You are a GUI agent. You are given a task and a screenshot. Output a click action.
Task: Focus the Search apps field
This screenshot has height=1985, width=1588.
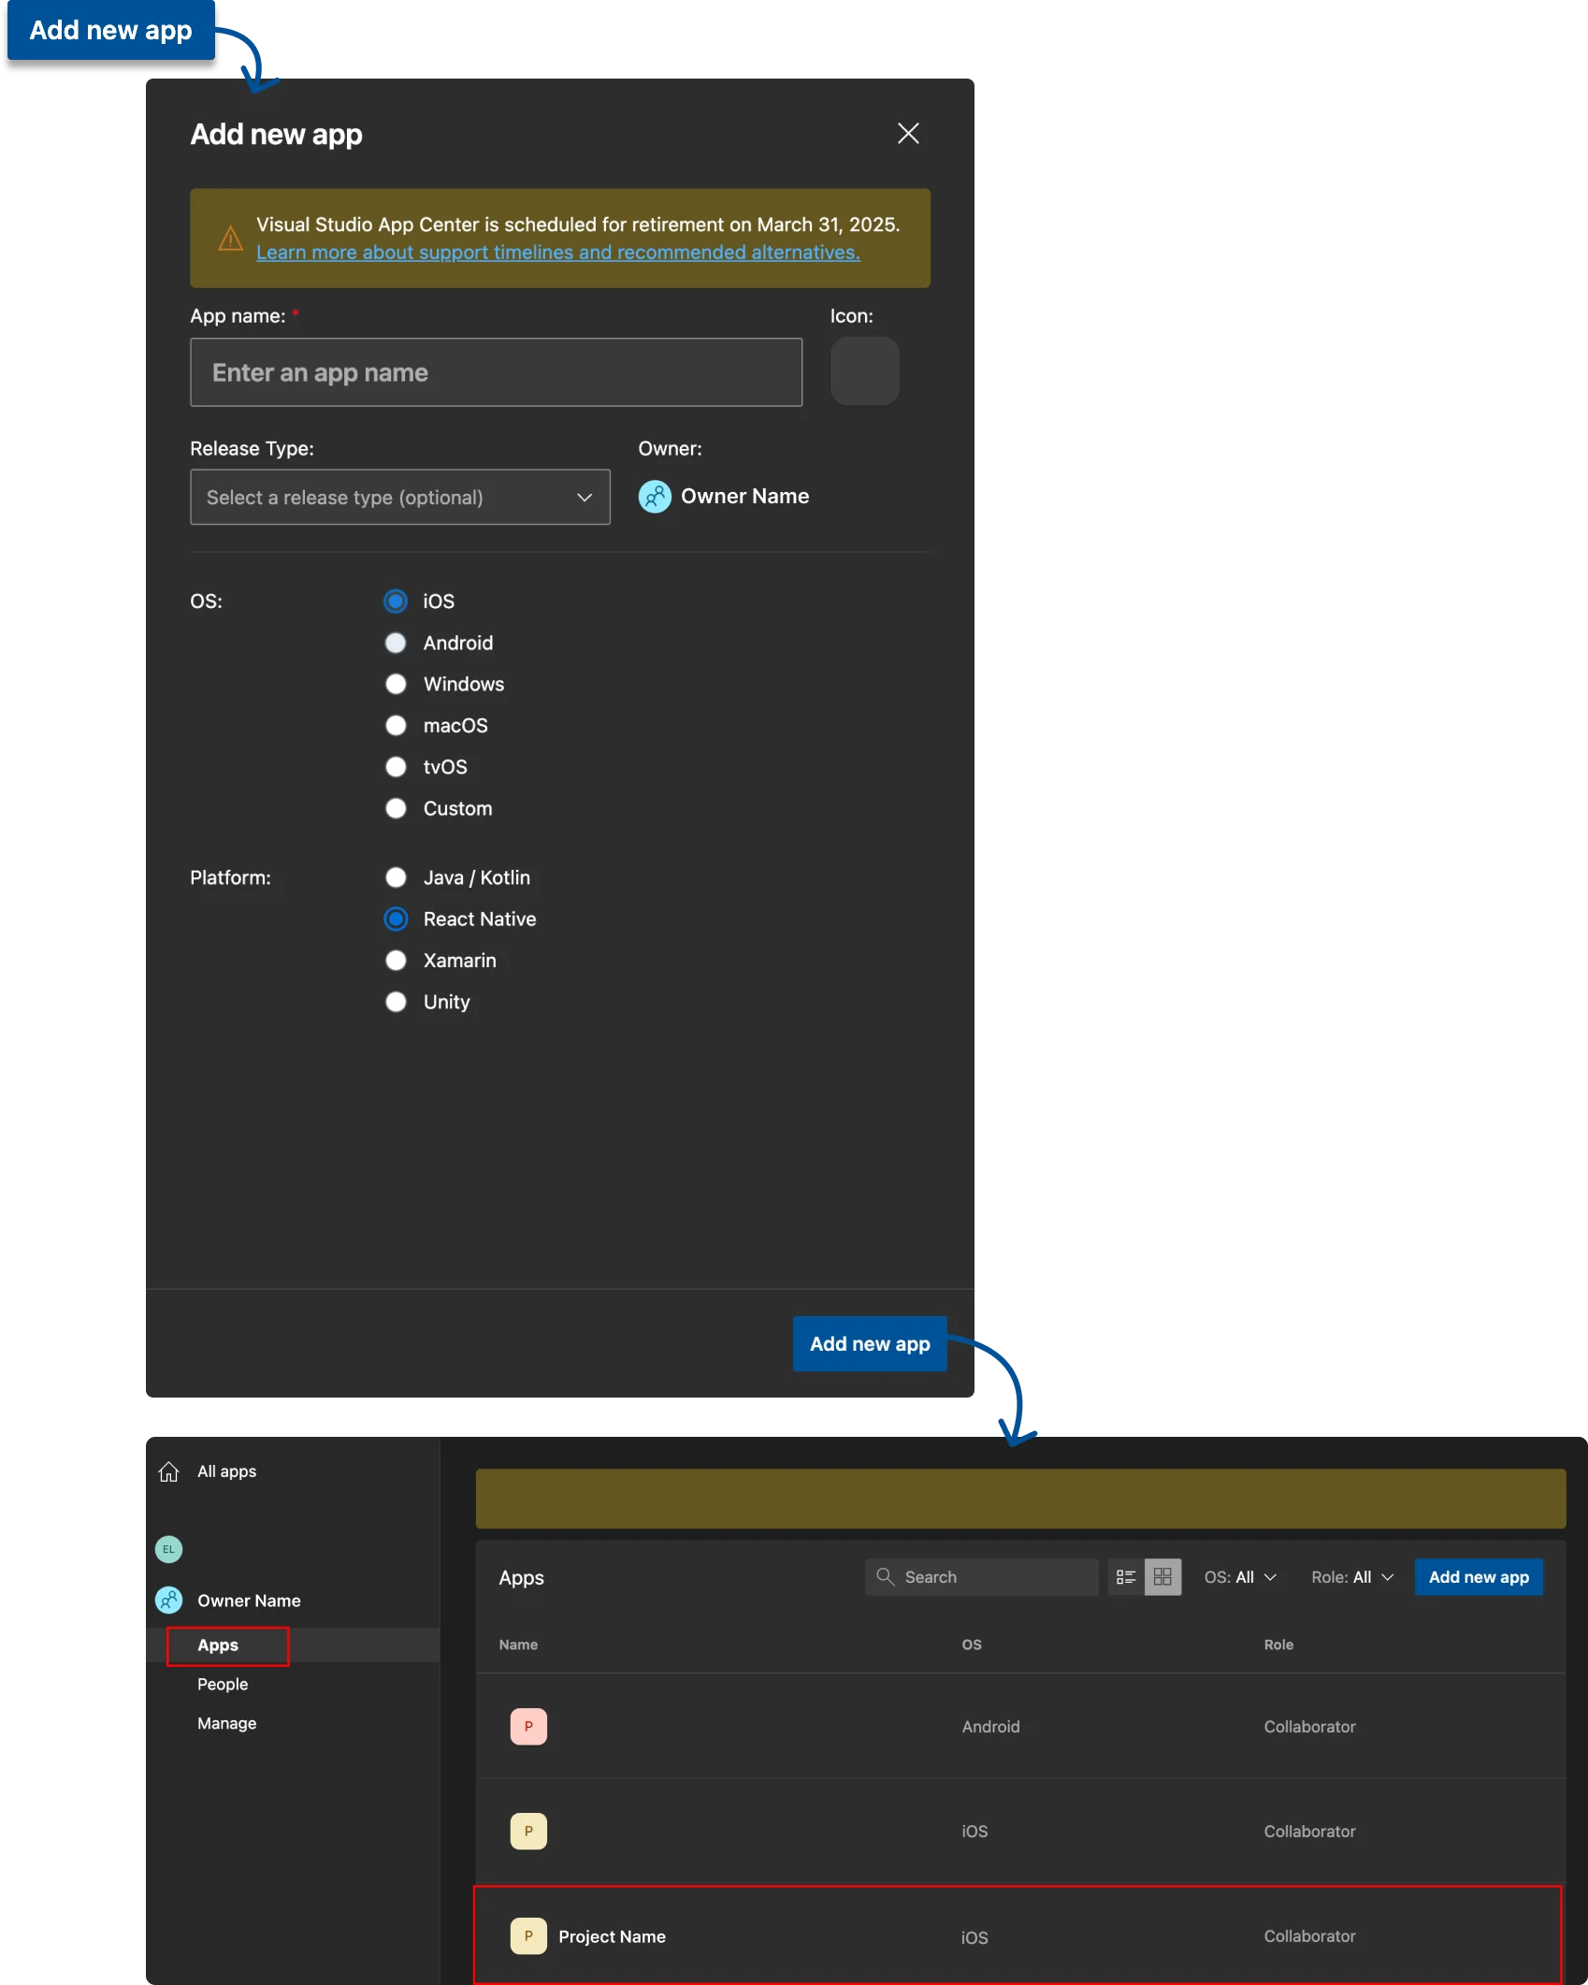981,1577
